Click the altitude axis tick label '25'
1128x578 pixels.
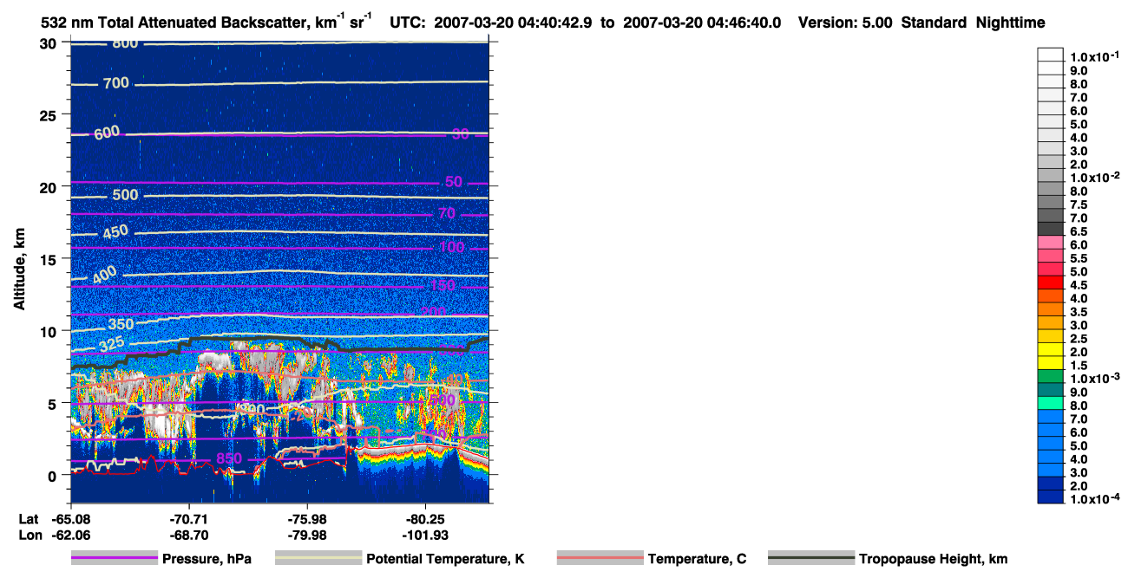point(49,115)
